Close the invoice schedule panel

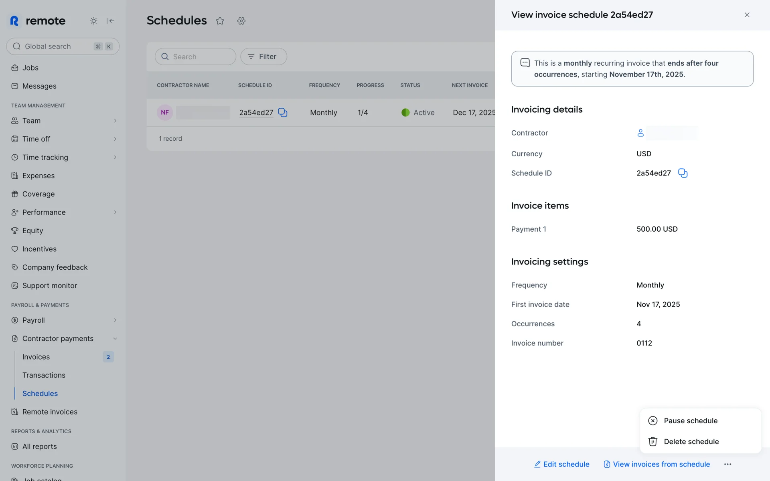click(747, 15)
